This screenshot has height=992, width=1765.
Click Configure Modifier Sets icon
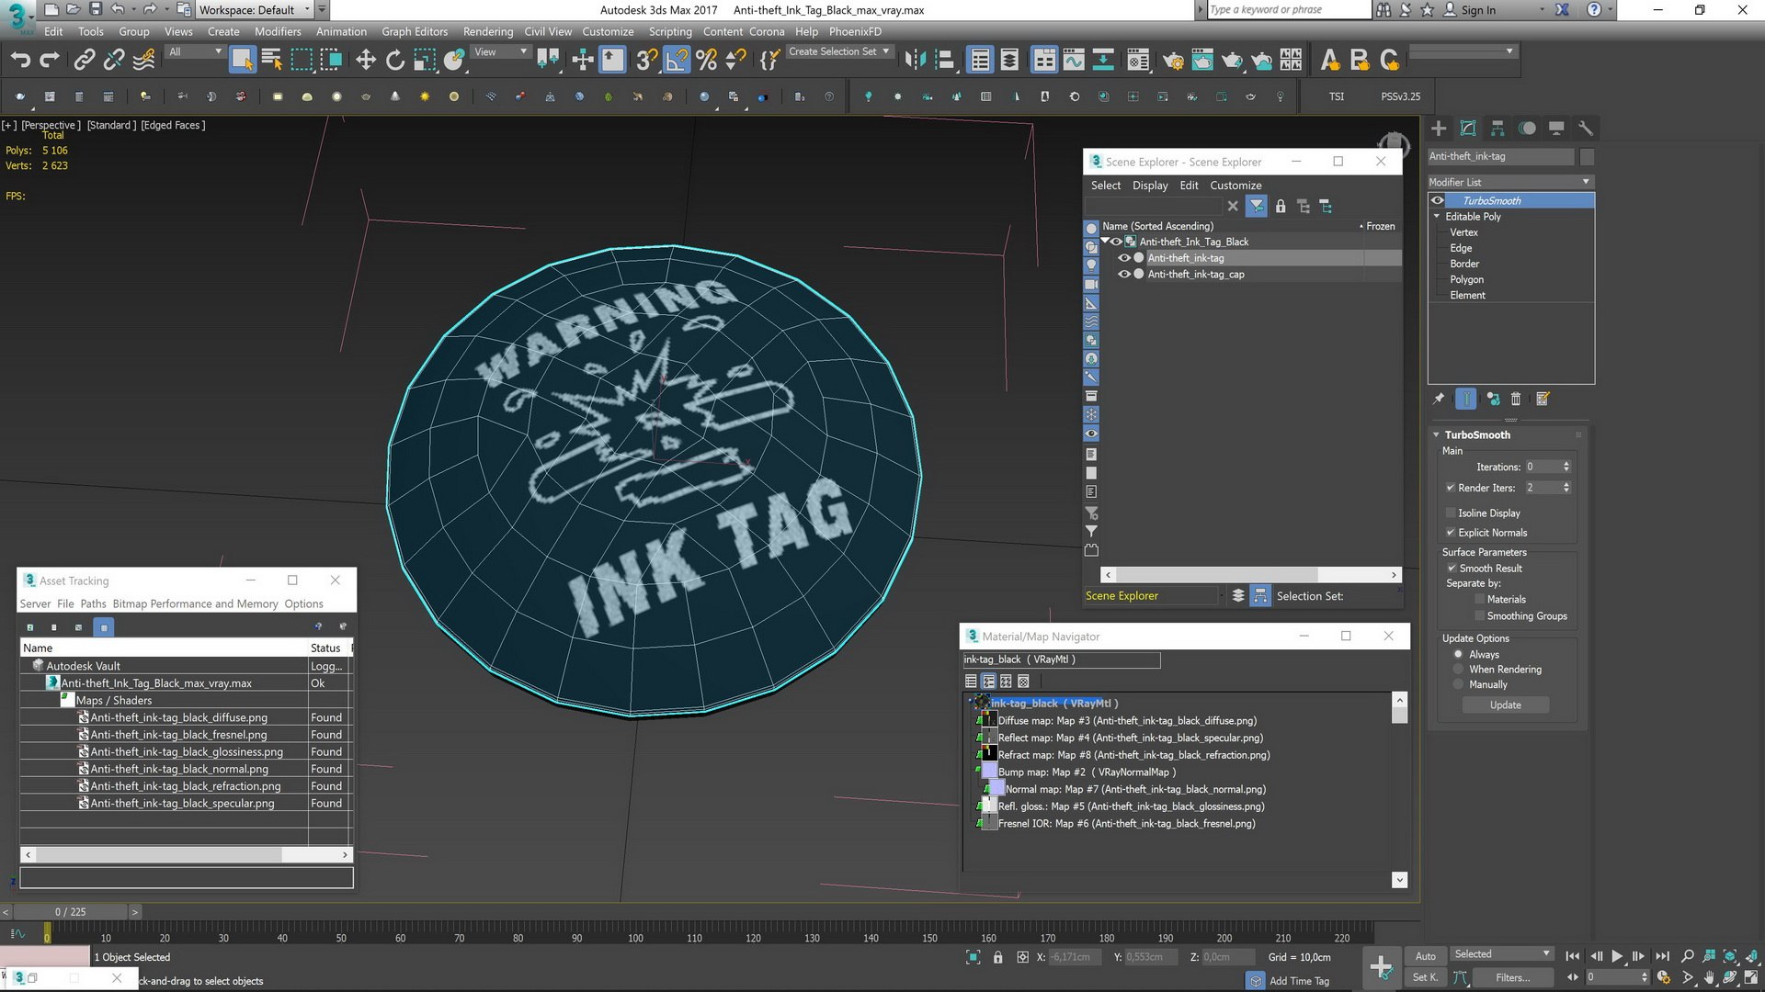click(1543, 399)
